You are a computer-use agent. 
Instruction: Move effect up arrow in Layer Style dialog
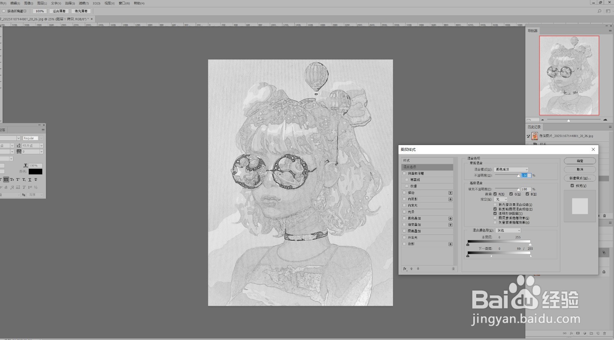[x=412, y=269]
